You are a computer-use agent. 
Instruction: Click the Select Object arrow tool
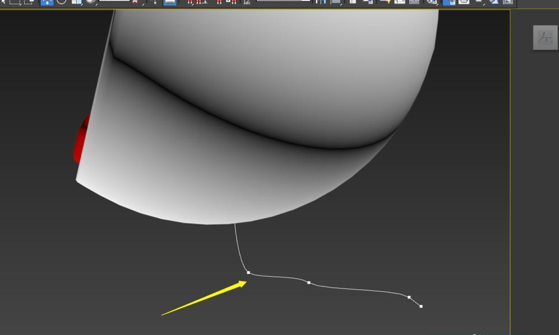[3, 2]
